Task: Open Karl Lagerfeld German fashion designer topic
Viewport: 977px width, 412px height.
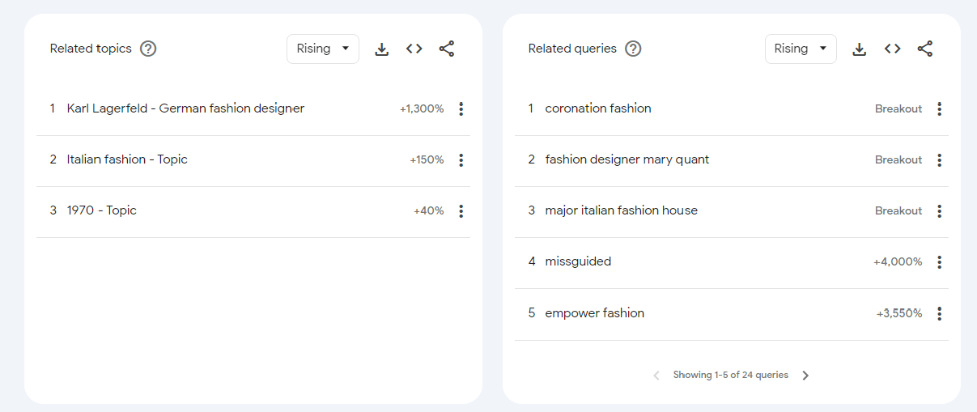Action: click(185, 108)
